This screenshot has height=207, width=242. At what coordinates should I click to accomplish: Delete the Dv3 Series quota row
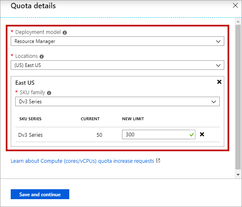[202, 134]
